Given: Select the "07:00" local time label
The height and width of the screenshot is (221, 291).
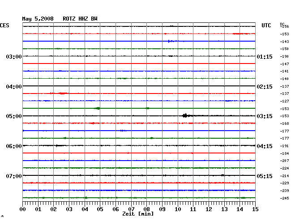Looking at the screenshot, I should click(14, 176).
